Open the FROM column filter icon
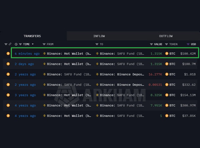 point(44,44)
